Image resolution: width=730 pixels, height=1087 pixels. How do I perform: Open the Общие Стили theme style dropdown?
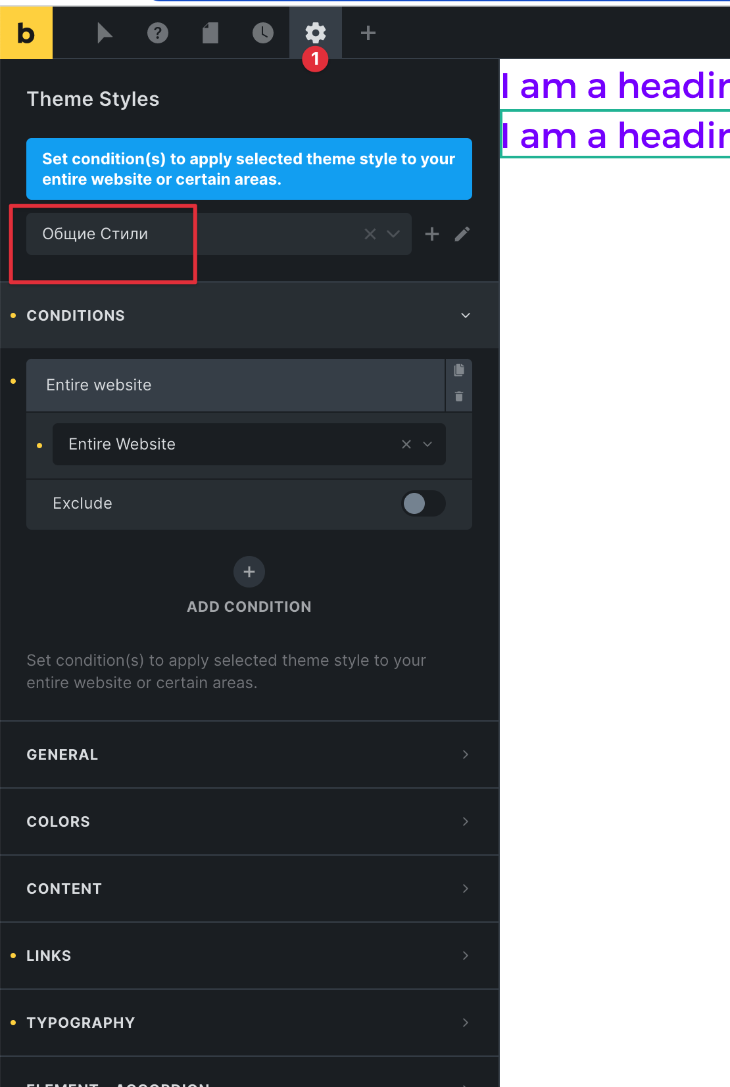coord(393,234)
